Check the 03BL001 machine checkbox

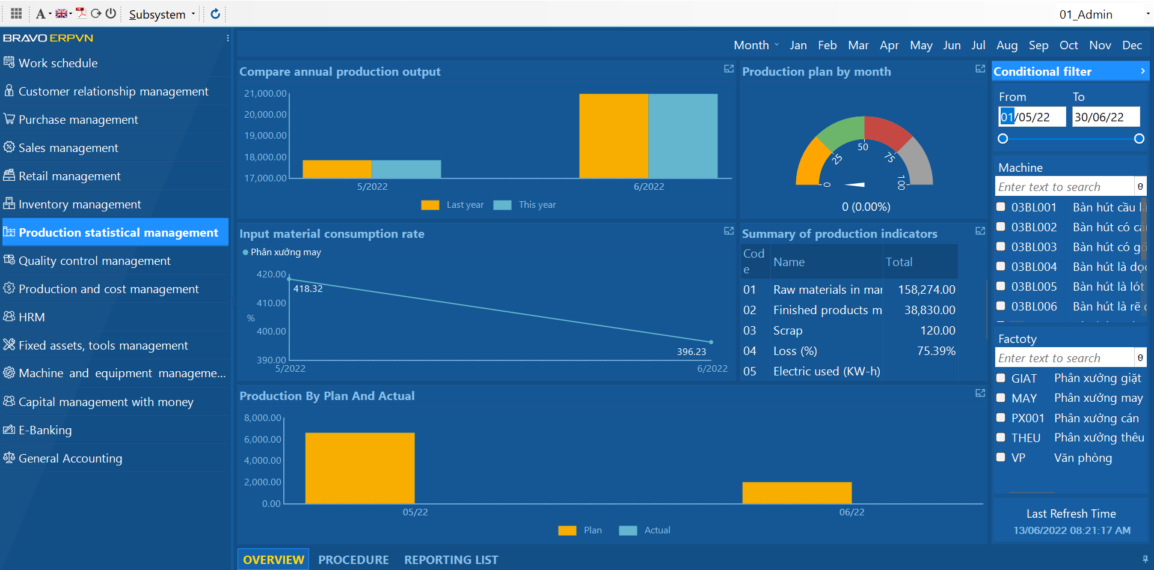click(x=1001, y=207)
